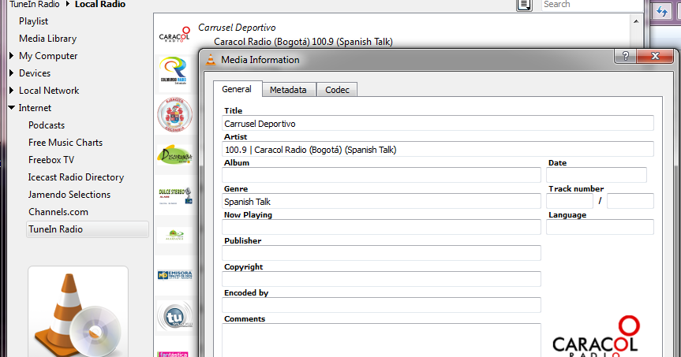Select the Fantástica station logo
This screenshot has width=681, height=357.
(173, 354)
